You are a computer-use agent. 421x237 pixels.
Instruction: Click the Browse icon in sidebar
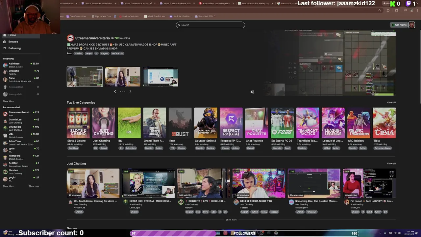coord(5,41)
